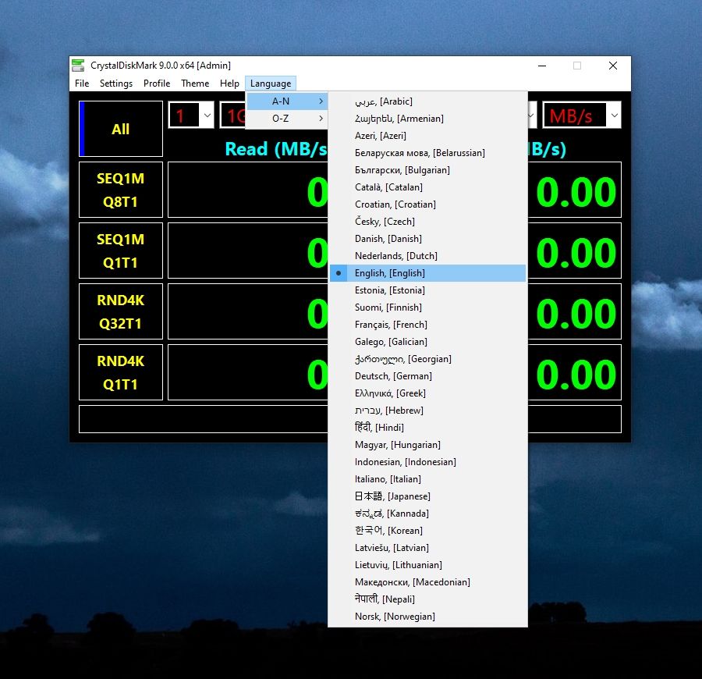Select Greek language

427,393
